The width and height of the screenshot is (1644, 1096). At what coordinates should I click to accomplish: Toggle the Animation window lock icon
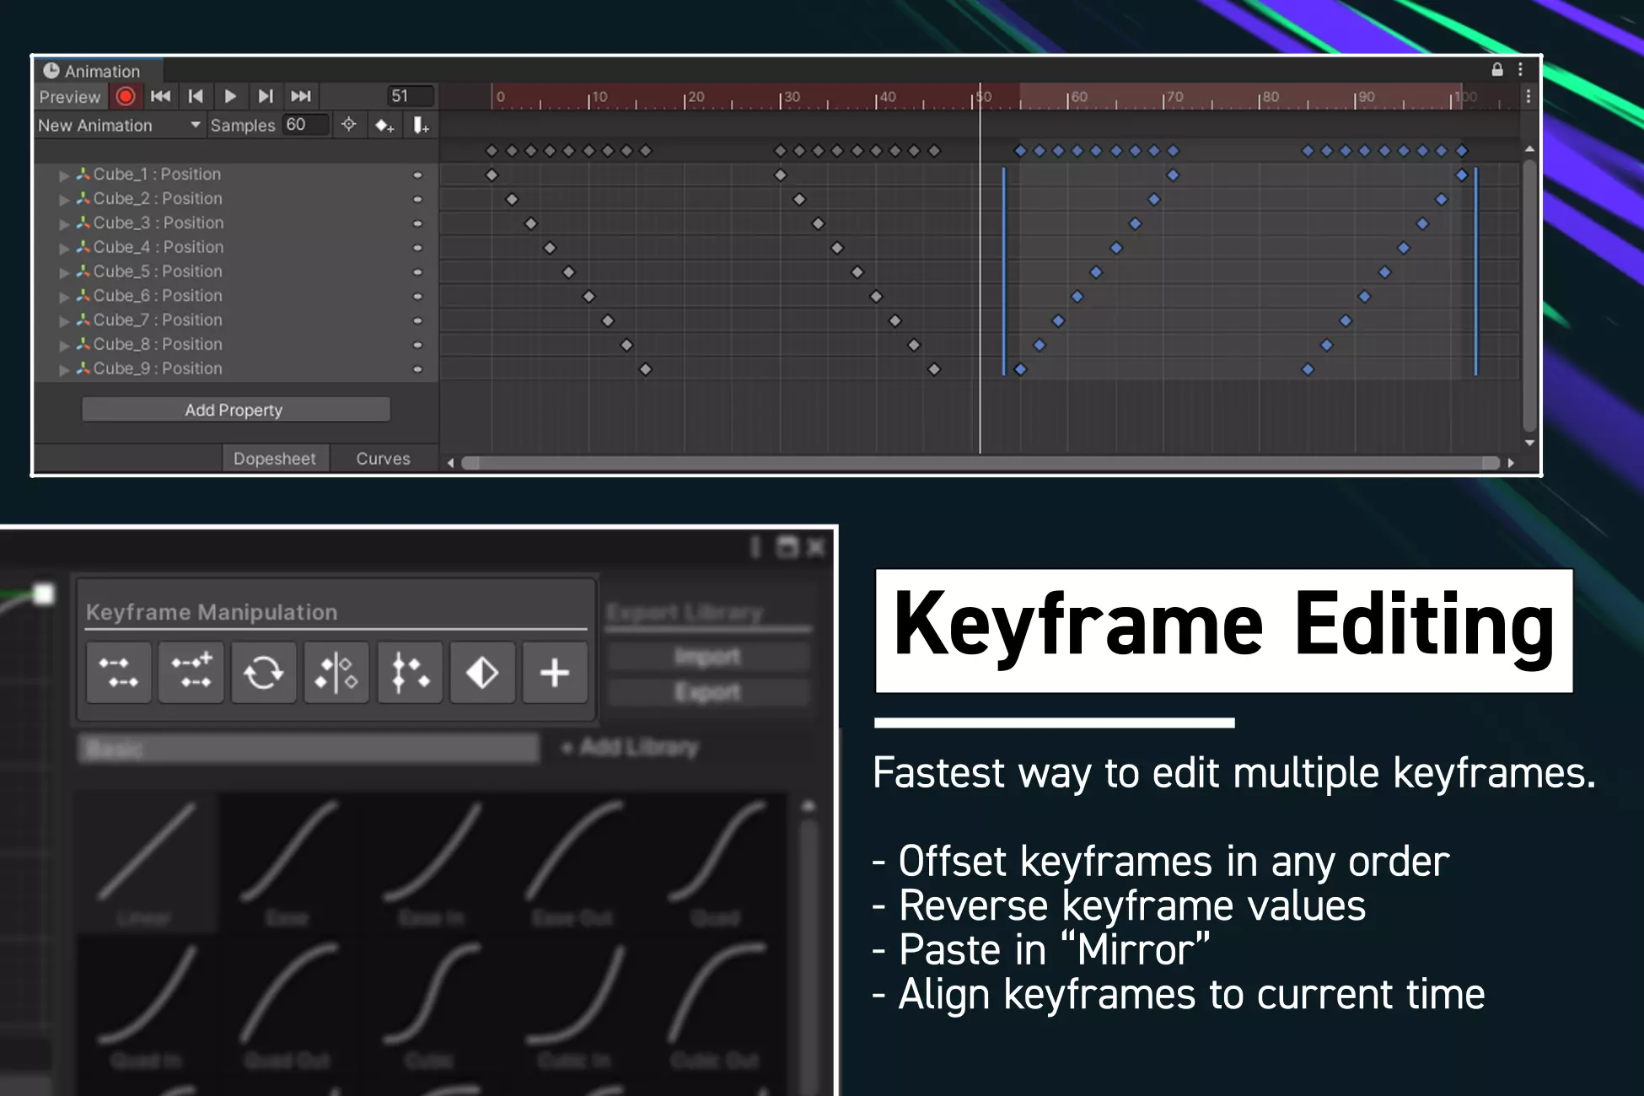pos(1497,70)
